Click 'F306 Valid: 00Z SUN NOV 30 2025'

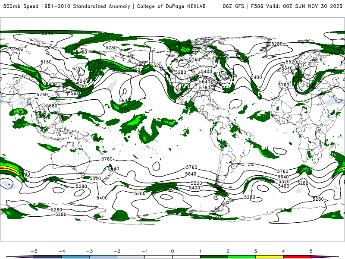click(297, 6)
